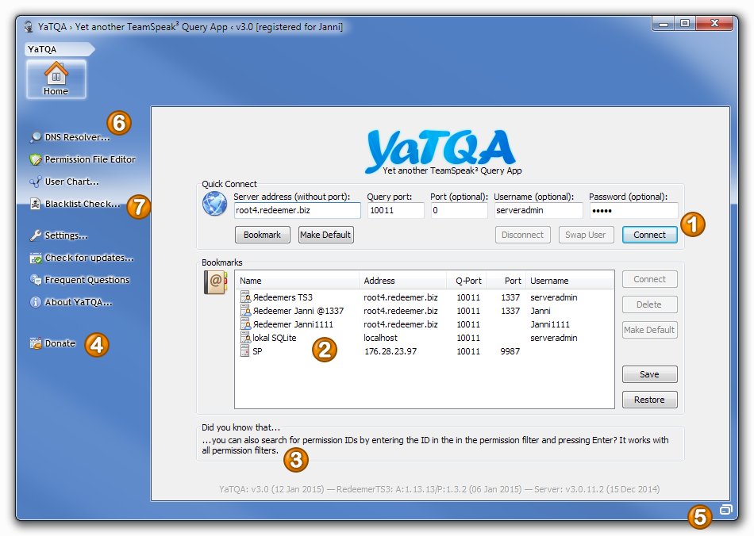Viewport: 754px width, 536px height.
Task: Click the Redeemer Janni1111 bookmark icon
Action: [246, 324]
